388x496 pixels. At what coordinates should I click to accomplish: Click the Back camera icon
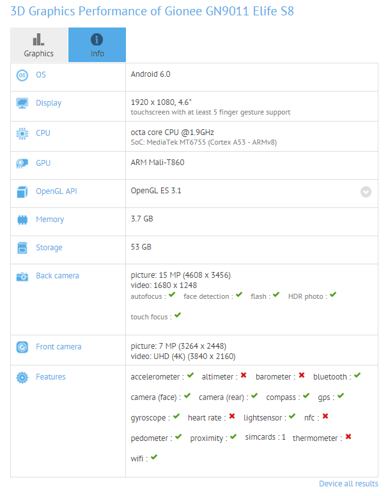click(x=22, y=276)
